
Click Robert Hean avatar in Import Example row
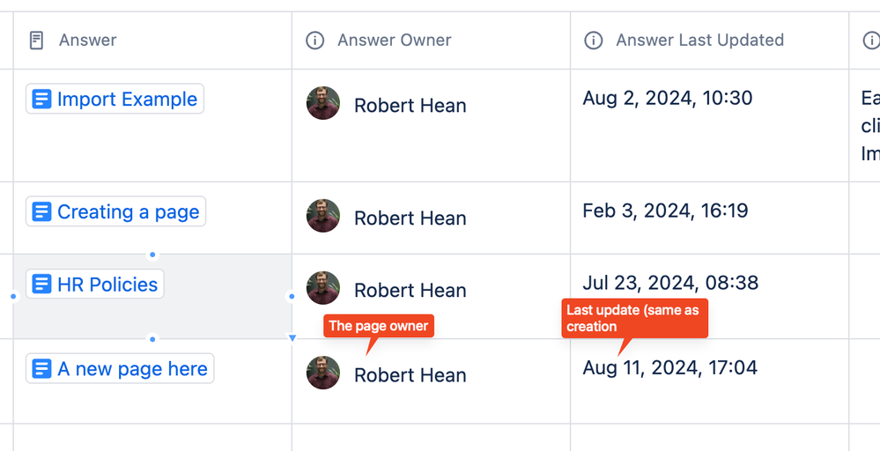[x=323, y=103]
